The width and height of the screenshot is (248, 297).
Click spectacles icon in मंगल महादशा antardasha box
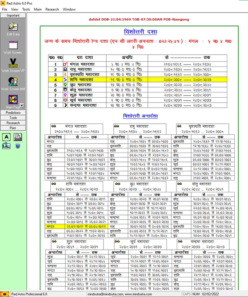[54, 126]
